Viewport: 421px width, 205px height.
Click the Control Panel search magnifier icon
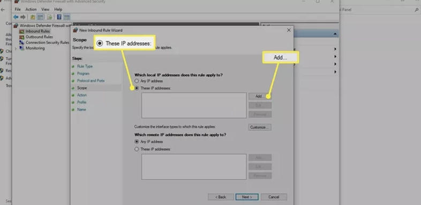(416, 10)
